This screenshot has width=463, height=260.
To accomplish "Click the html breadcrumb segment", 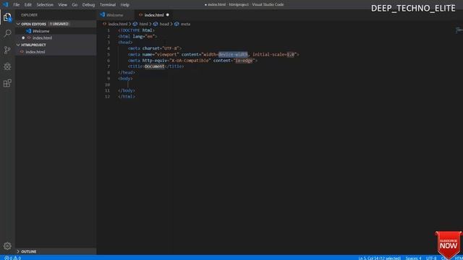I will pyautogui.click(x=143, y=24).
